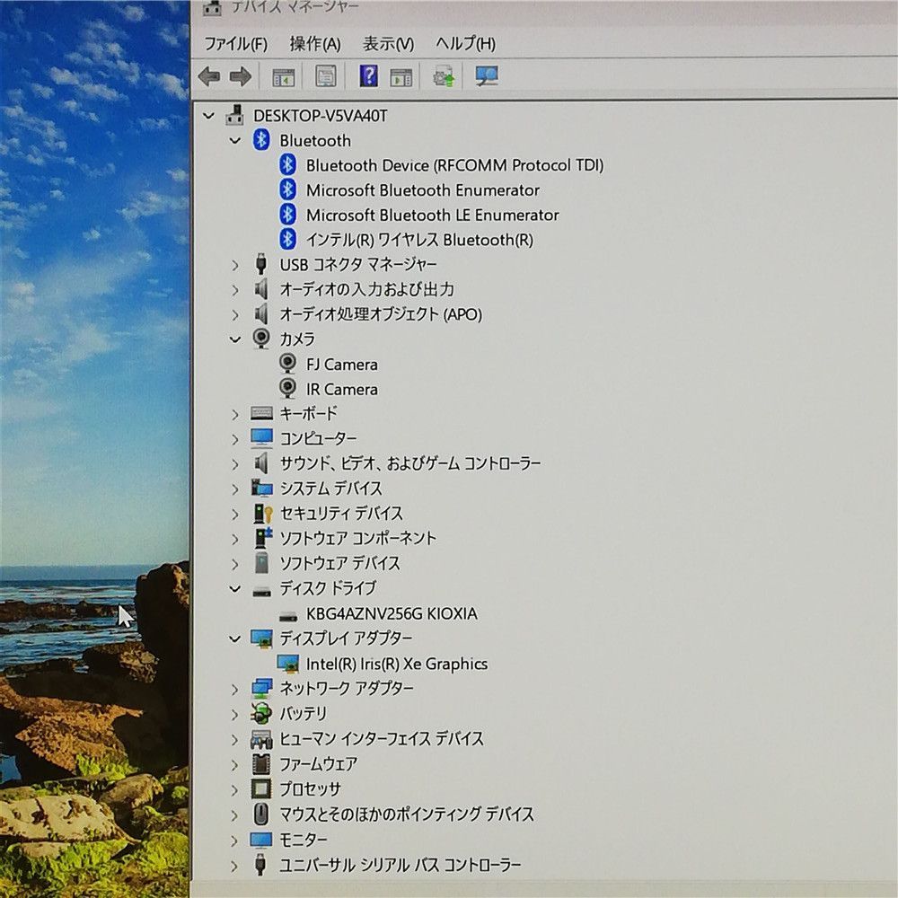
Task: Expand USB コネクタ マネージャー category
Action: coord(234,265)
